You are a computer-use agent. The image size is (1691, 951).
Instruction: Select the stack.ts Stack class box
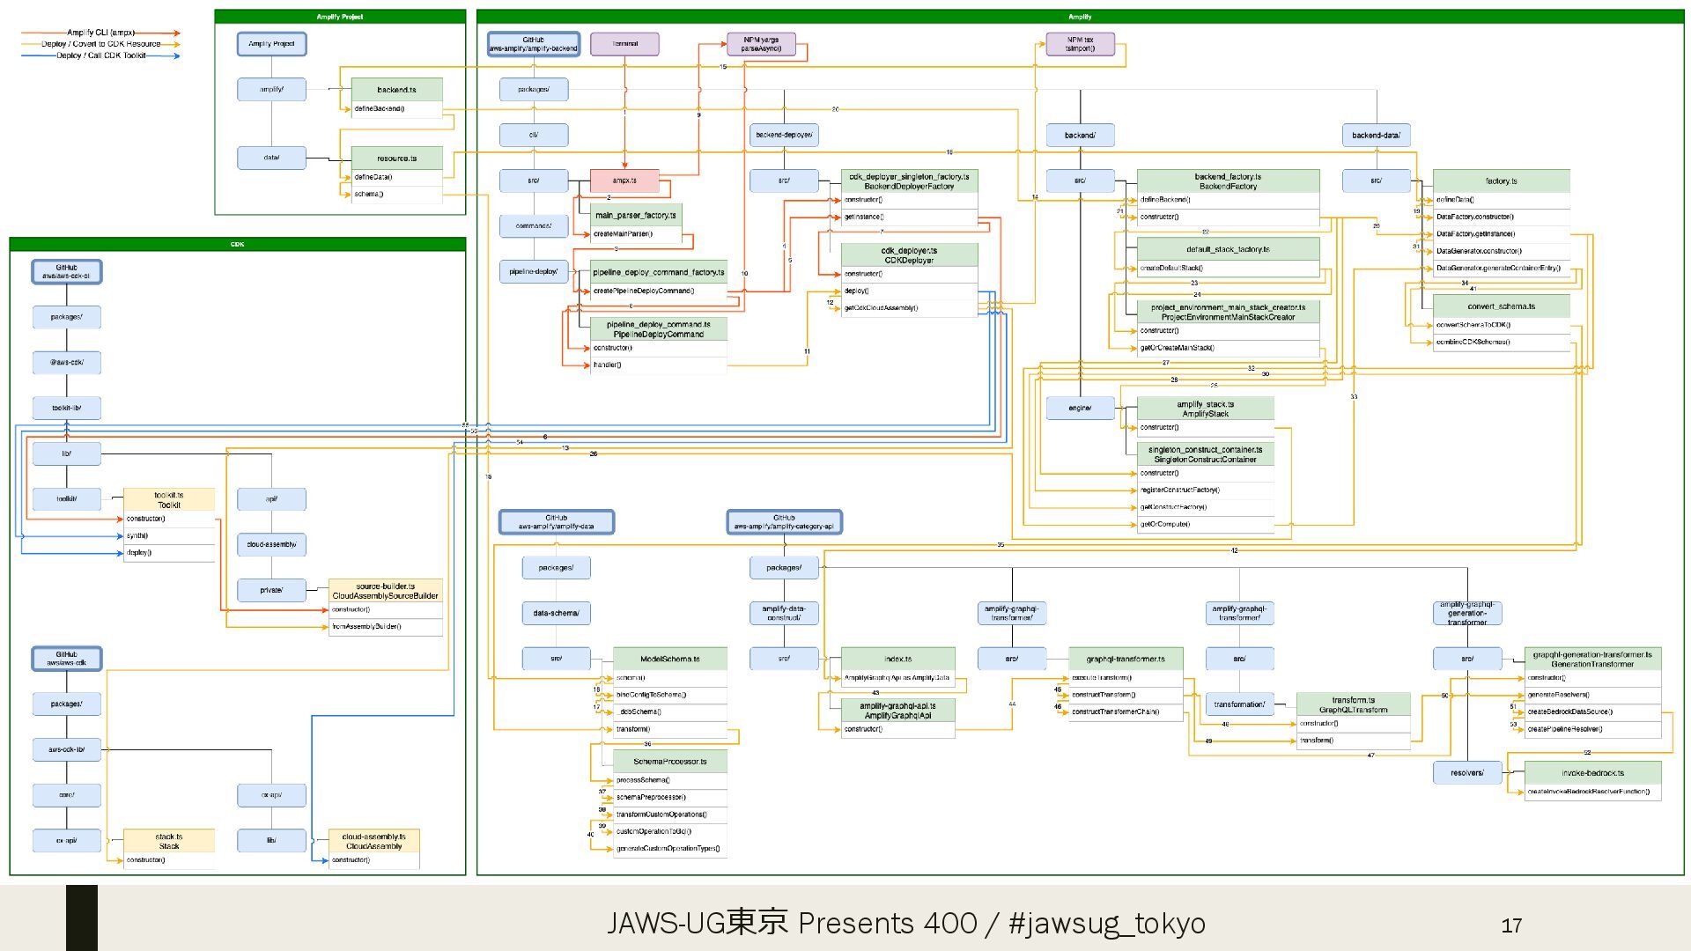(x=169, y=841)
